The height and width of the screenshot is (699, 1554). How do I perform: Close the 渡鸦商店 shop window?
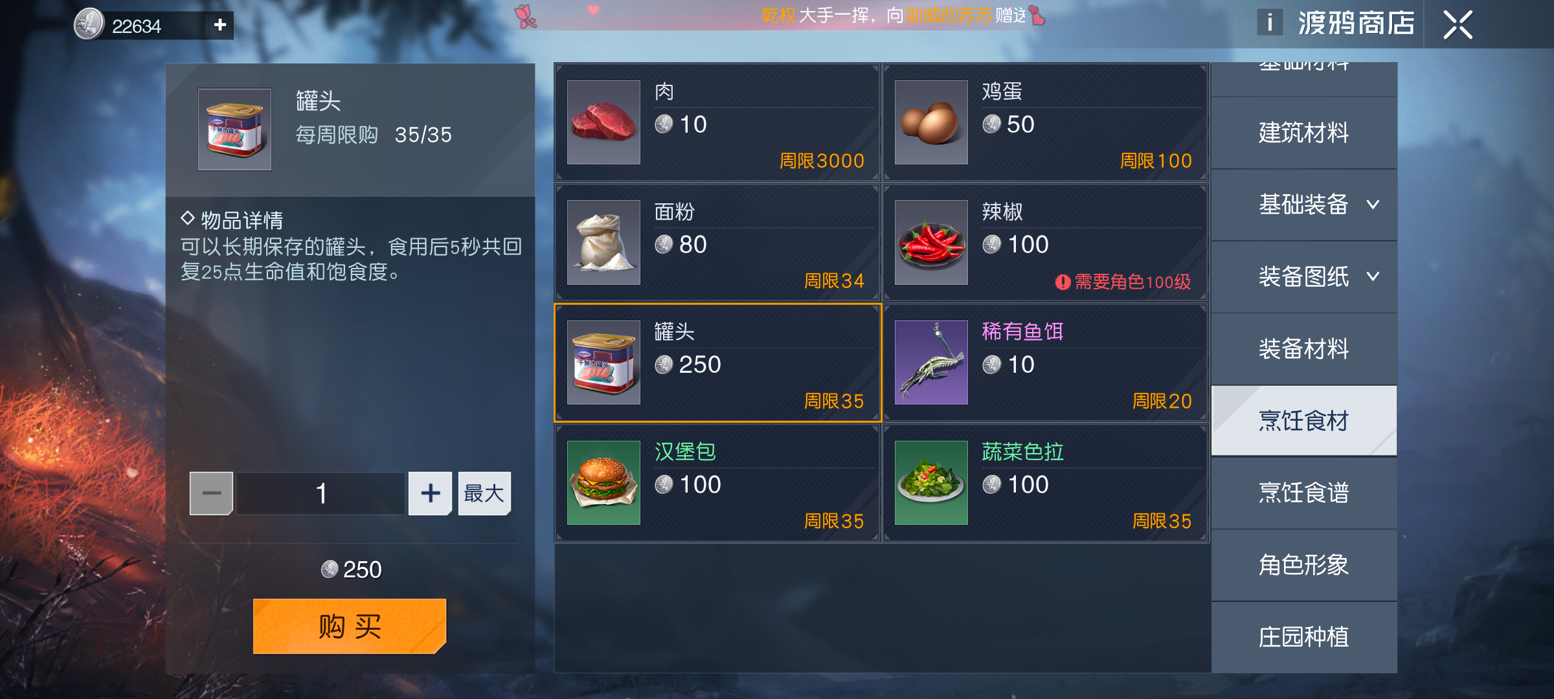coord(1458,25)
